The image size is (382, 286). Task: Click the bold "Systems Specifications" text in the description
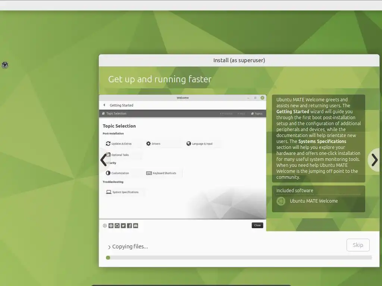(322, 141)
